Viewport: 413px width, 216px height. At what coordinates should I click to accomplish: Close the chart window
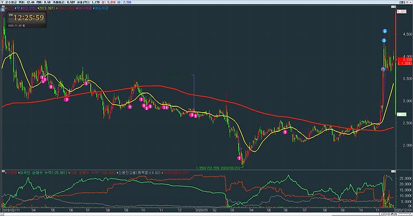(411, 2)
